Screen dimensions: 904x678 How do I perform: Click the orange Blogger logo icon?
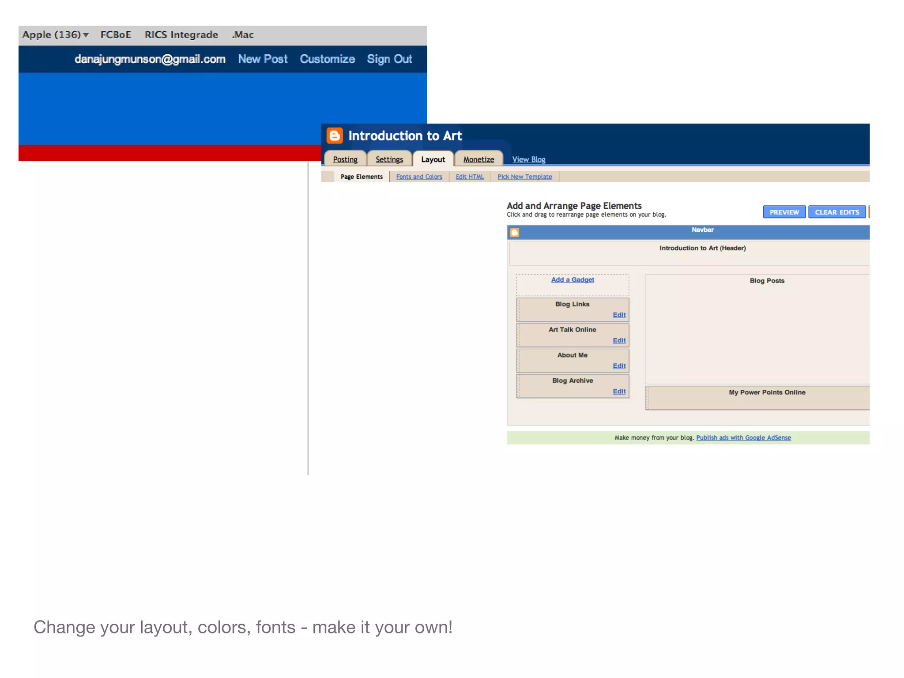[x=335, y=136]
